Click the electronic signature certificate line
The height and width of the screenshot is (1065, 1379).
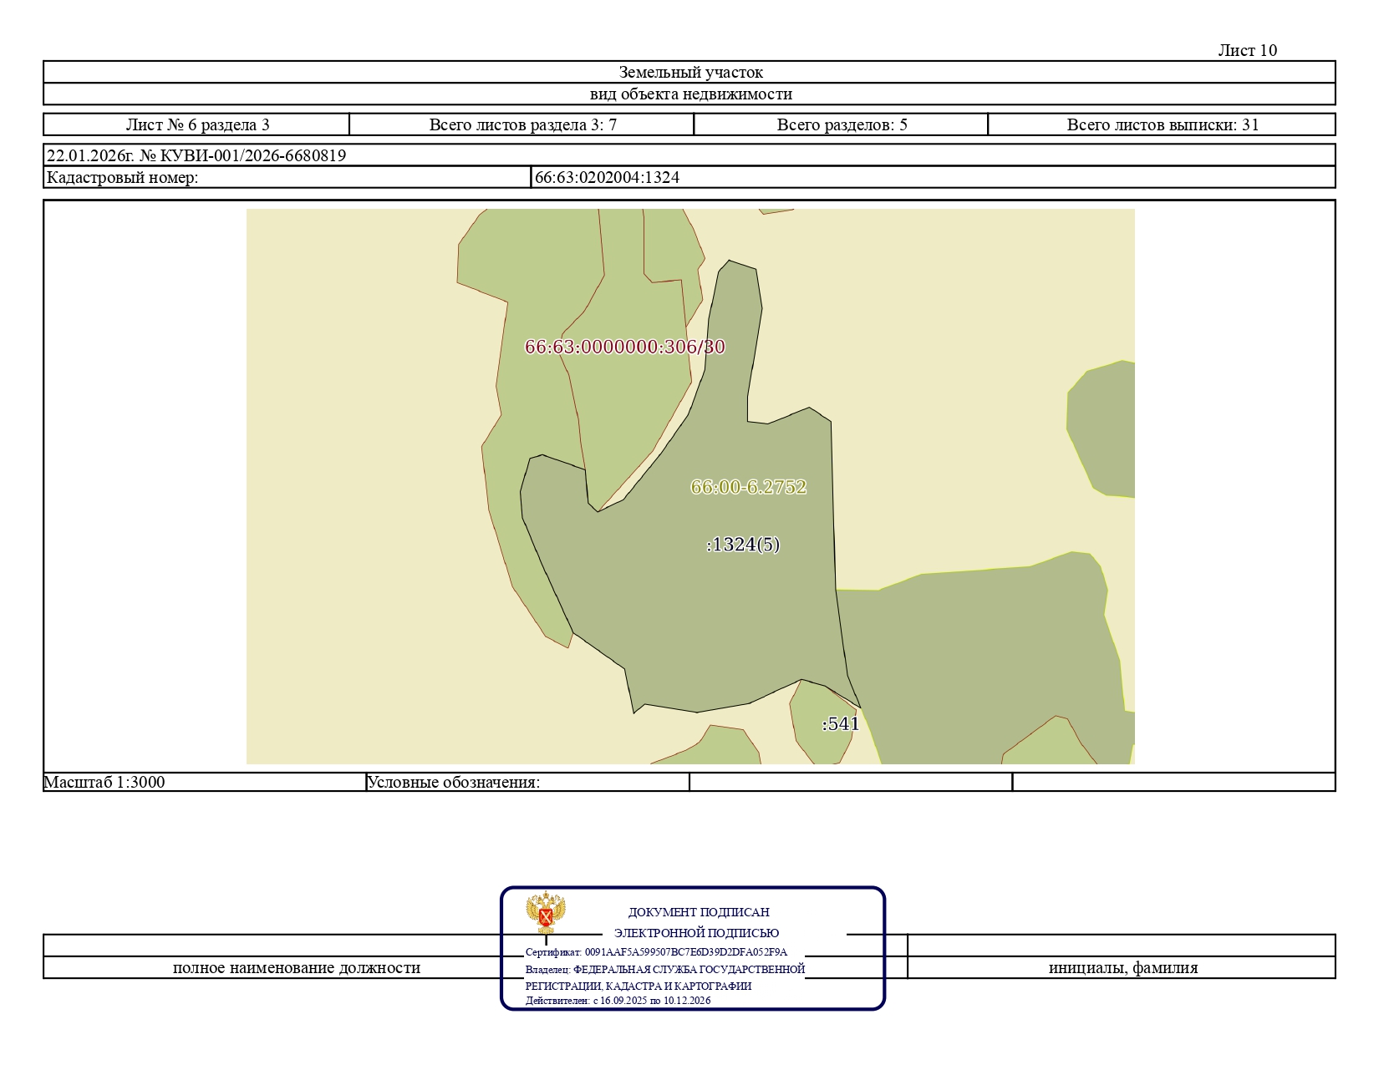(x=656, y=952)
